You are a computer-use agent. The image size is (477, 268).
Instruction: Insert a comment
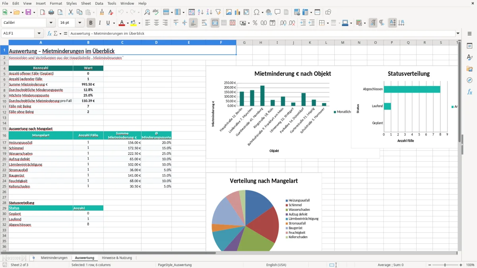(x=277, y=12)
